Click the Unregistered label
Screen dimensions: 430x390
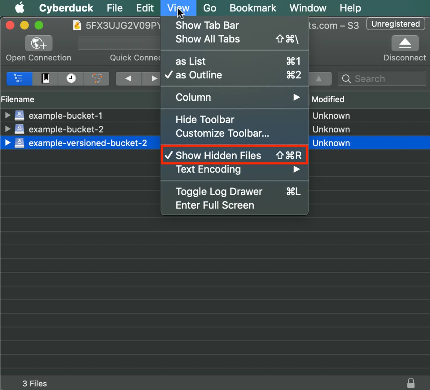396,24
